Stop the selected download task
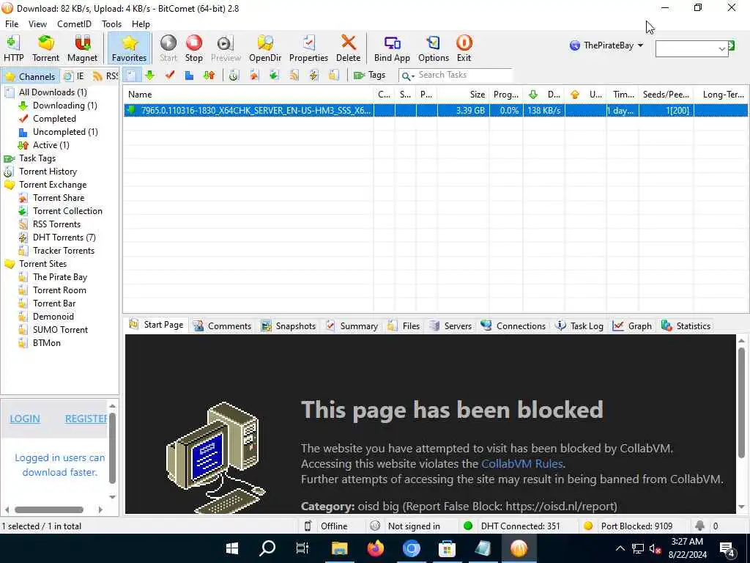Image resolution: width=750 pixels, height=563 pixels. [x=193, y=48]
